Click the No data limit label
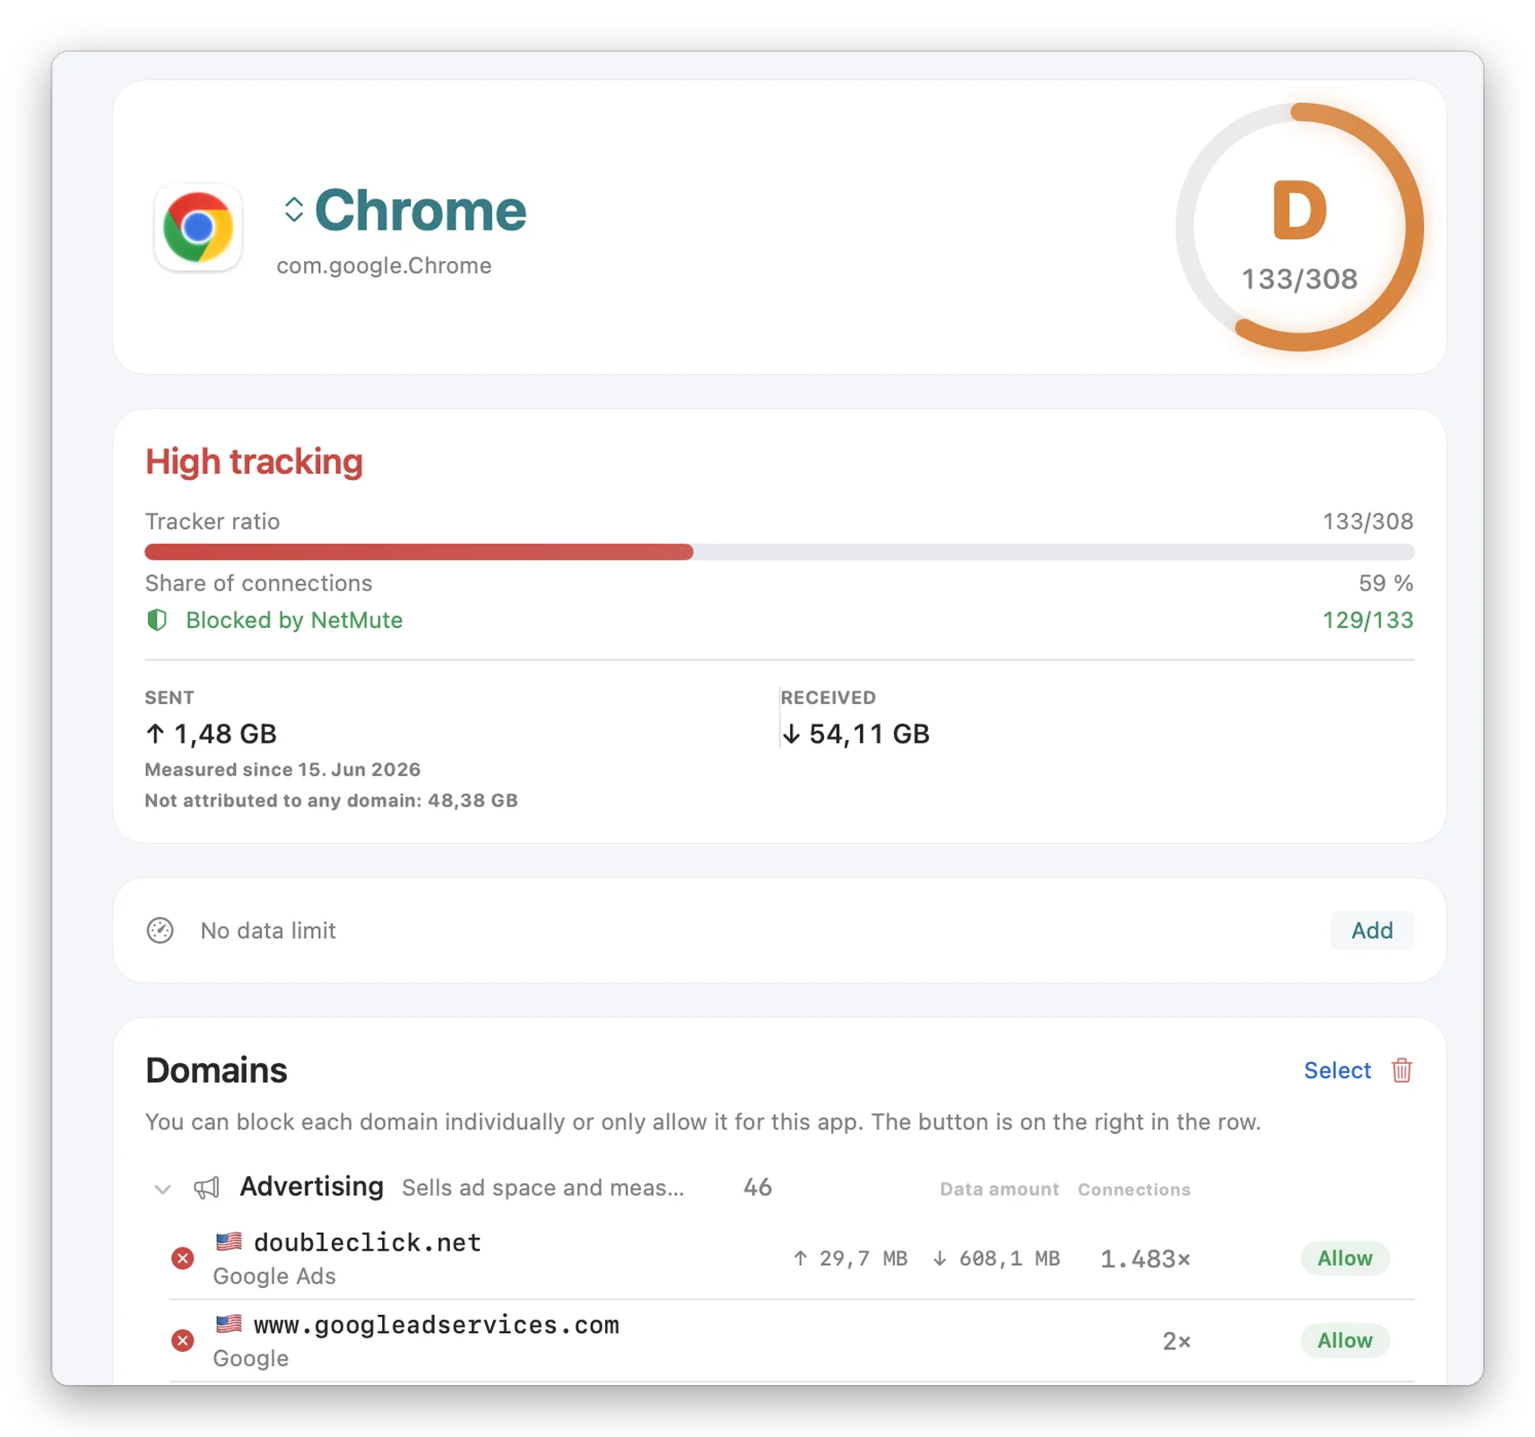The width and height of the screenshot is (1535, 1437). tap(268, 930)
